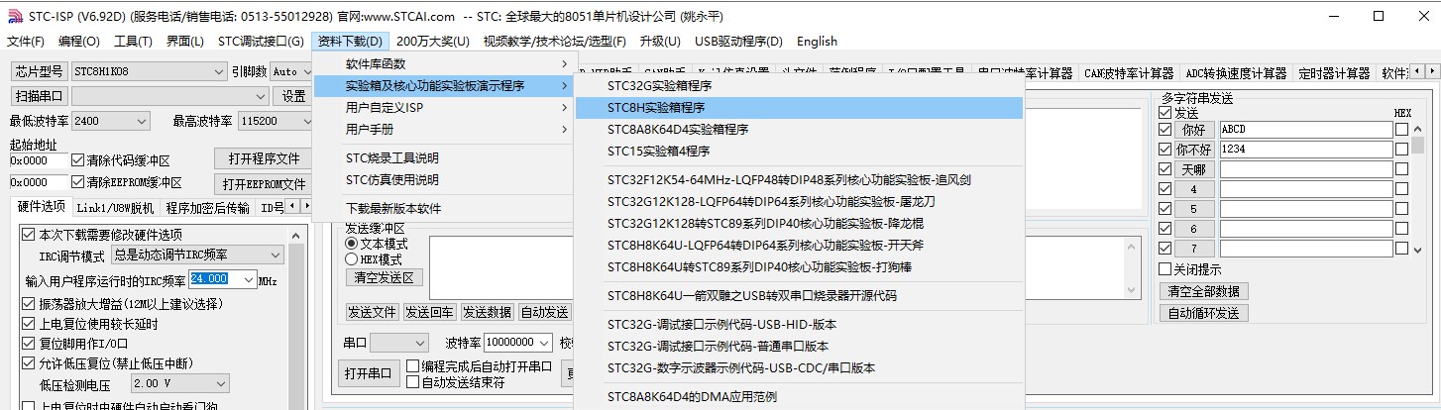Click the right arrow of the calculator tab strip
Image resolution: width=1441 pixels, height=410 pixels.
coord(1433,72)
